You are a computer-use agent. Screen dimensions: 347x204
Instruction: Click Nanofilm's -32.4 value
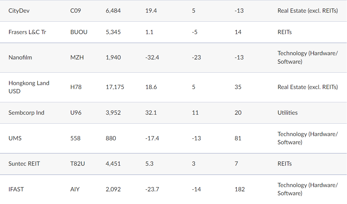(x=152, y=57)
